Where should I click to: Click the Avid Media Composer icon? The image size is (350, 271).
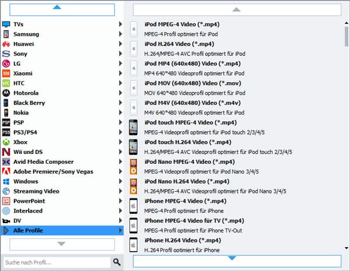(x=6, y=161)
